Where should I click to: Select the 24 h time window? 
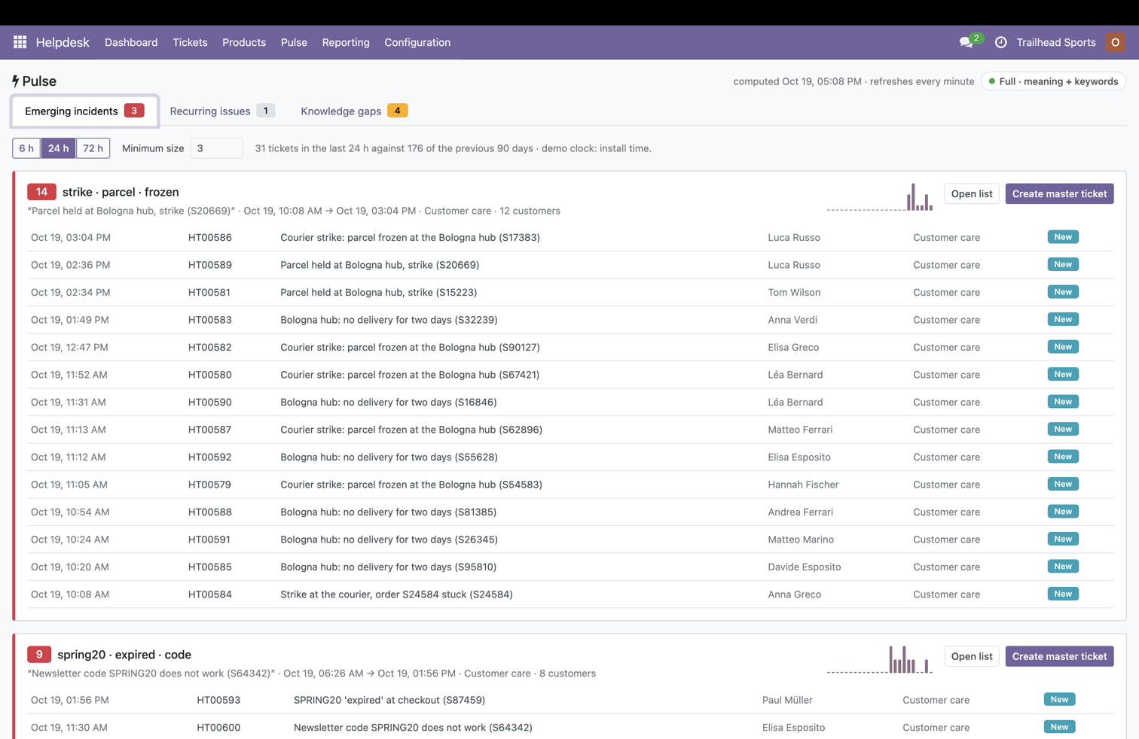coord(58,148)
